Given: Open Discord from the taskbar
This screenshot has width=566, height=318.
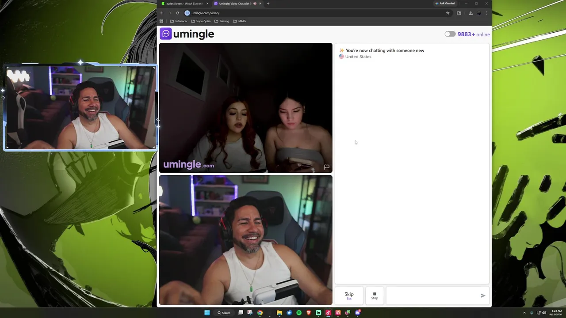Looking at the screenshot, I should pyautogui.click(x=358, y=313).
